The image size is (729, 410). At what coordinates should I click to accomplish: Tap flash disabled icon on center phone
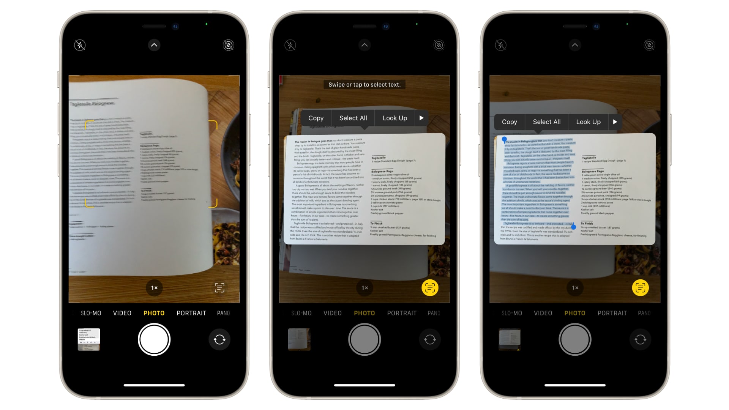290,45
